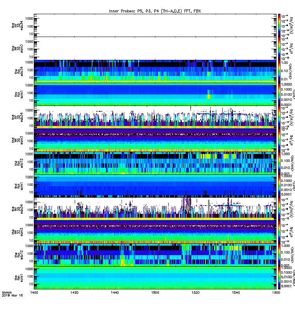Click inside the tha fbk edc34 spectrogram

point(155,71)
